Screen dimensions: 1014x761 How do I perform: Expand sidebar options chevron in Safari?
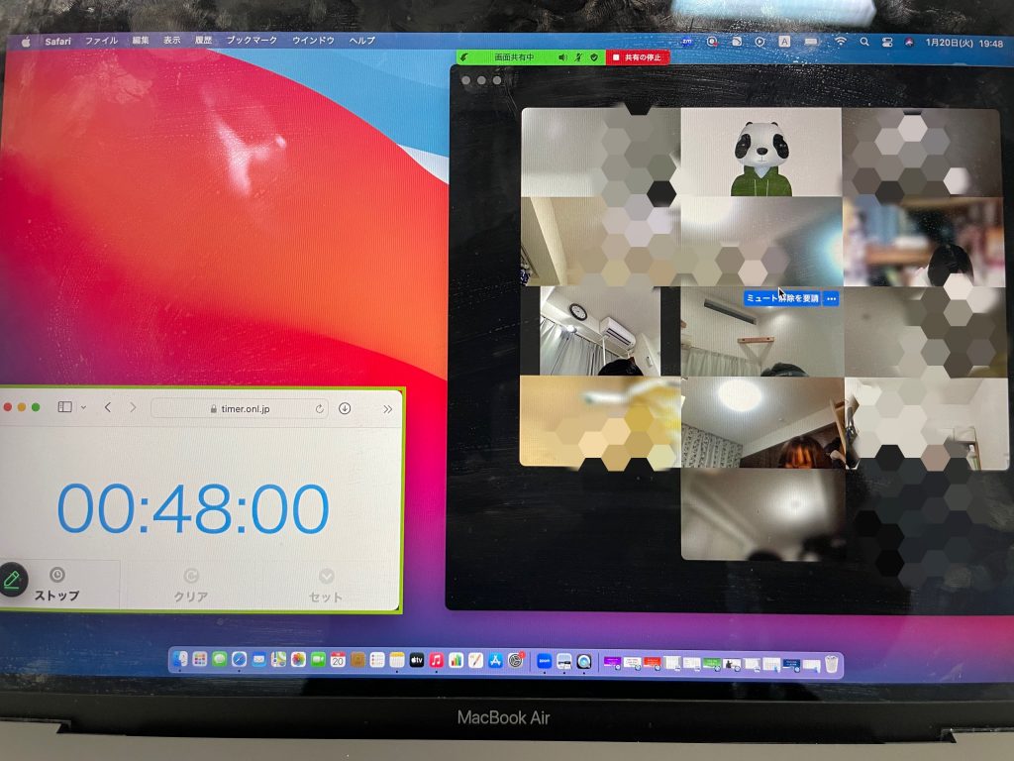click(83, 407)
